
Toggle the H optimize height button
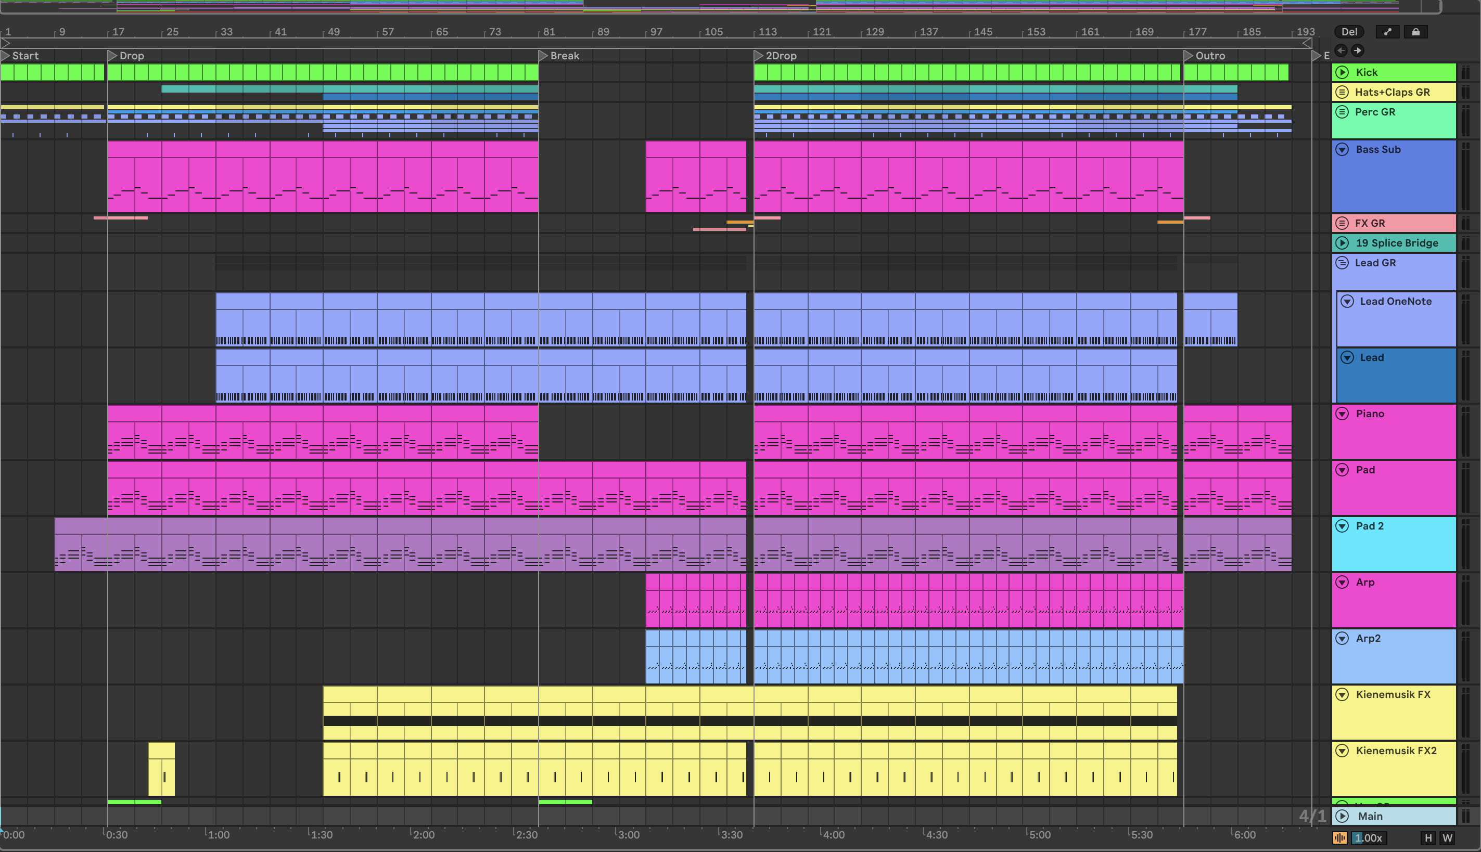click(x=1428, y=838)
